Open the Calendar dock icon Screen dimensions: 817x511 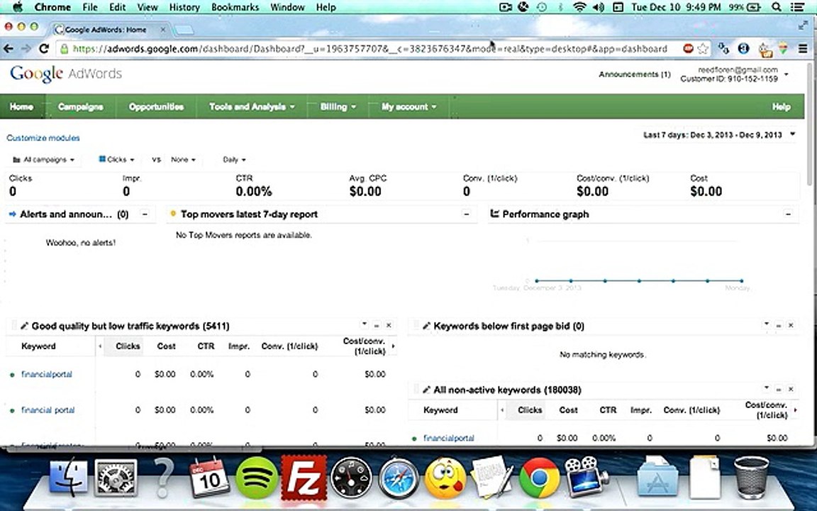coord(209,477)
